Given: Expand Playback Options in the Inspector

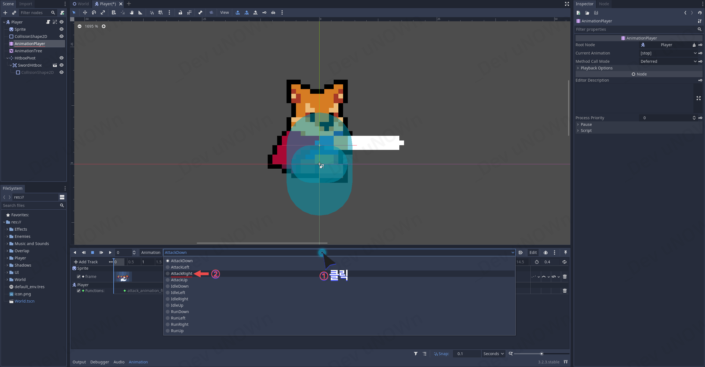Looking at the screenshot, I should click(596, 68).
